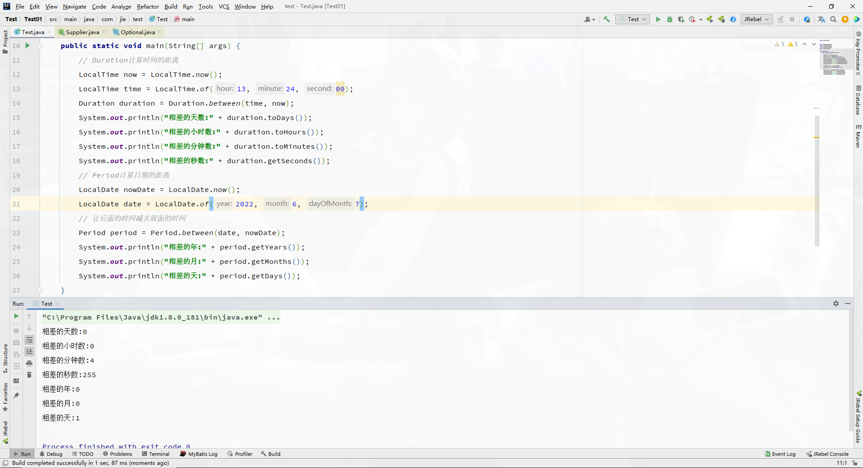The width and height of the screenshot is (863, 468).
Task: Start debugging with the green bug icon
Action: [x=670, y=19]
